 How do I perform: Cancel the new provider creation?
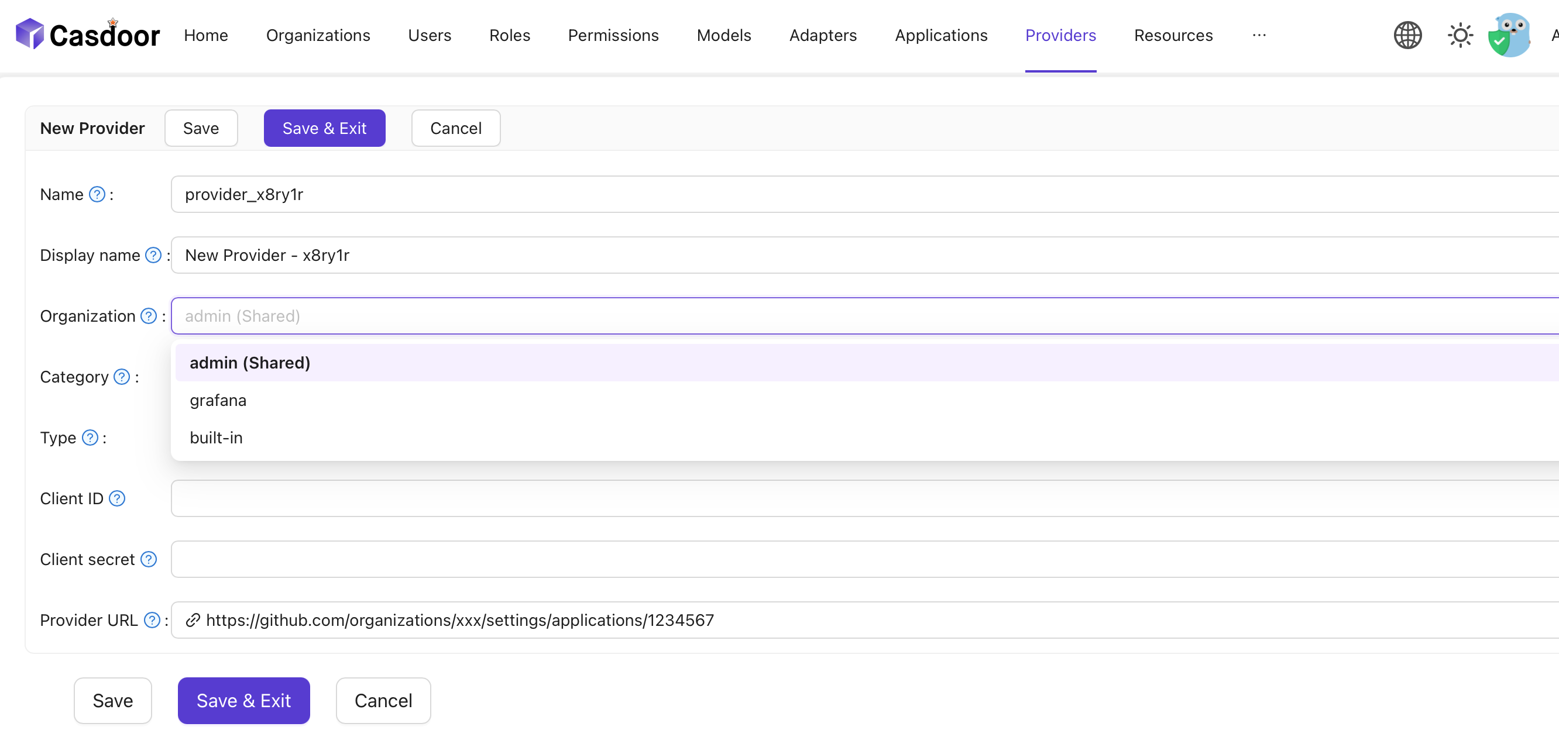456,128
